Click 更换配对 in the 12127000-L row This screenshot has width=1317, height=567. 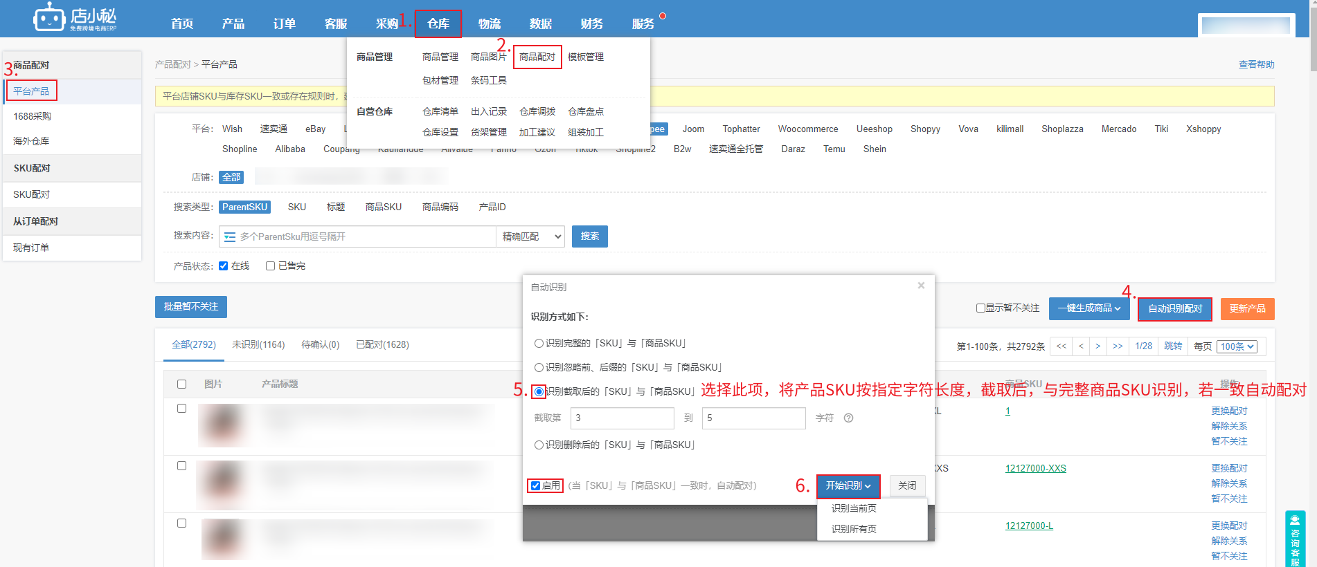click(1229, 526)
